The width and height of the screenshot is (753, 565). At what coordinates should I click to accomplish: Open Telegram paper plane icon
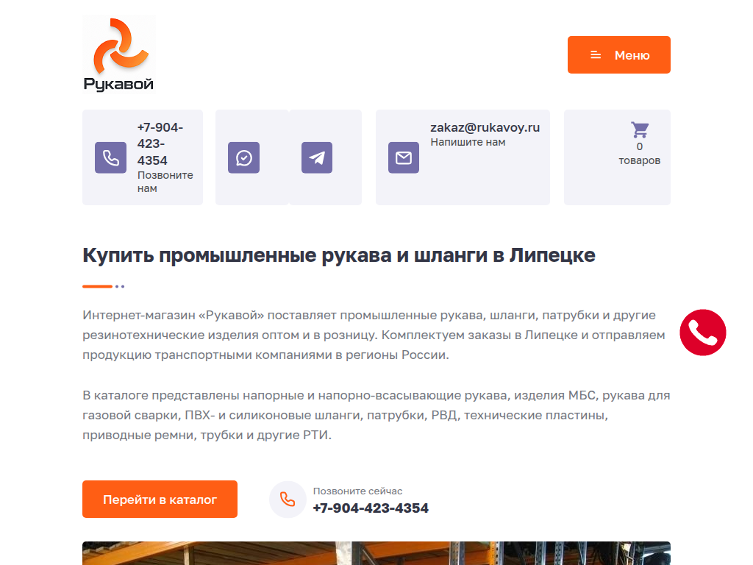coord(317,157)
